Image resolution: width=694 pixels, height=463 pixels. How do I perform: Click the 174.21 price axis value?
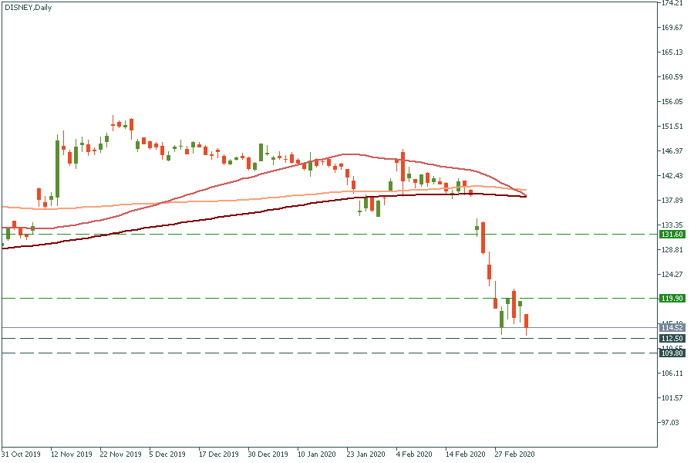tap(672, 4)
